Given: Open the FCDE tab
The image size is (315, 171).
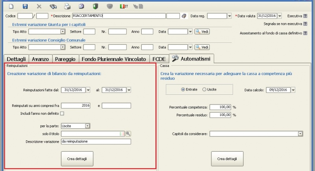Looking at the screenshot, I should click(159, 59).
